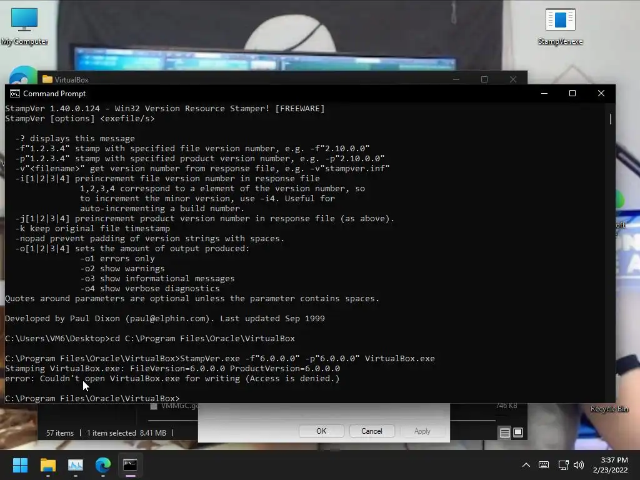Close the VirtualBox Explorer window

(513, 79)
